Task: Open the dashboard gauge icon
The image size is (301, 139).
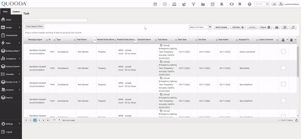Action: 164,4
